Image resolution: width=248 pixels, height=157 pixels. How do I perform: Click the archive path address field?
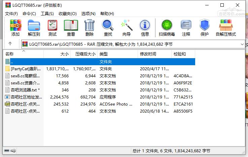[x=133, y=44]
